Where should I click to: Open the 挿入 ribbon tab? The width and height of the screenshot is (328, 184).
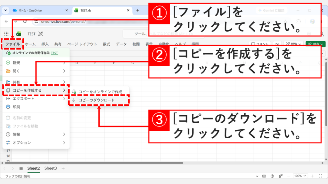(x=45, y=44)
